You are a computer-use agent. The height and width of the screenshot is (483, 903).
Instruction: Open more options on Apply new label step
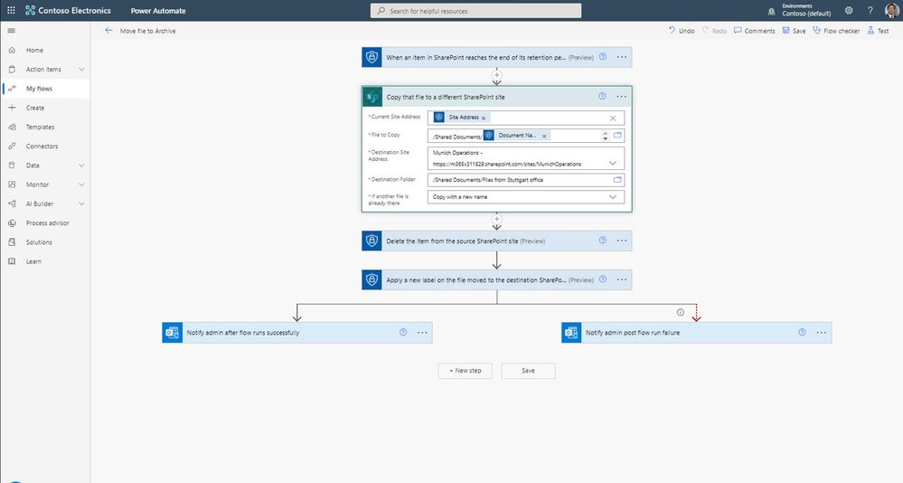pos(622,279)
